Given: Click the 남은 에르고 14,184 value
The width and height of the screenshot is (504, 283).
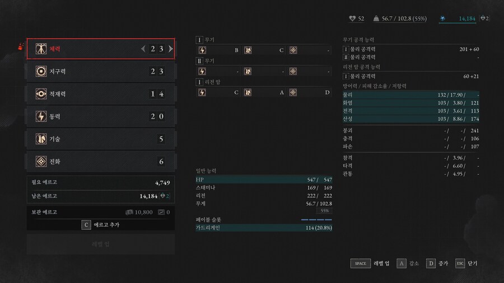Looking at the screenshot, I should (x=148, y=196).
